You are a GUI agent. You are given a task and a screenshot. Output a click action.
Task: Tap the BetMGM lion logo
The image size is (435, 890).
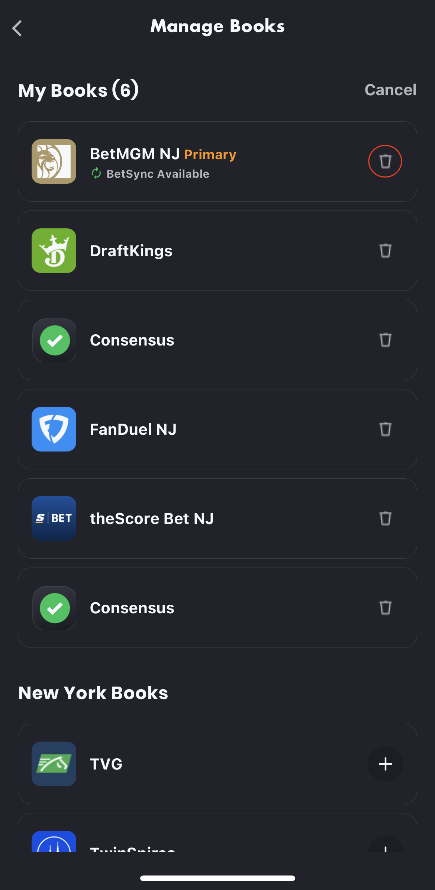coord(54,161)
